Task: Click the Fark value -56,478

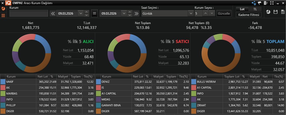Action: 255,28
